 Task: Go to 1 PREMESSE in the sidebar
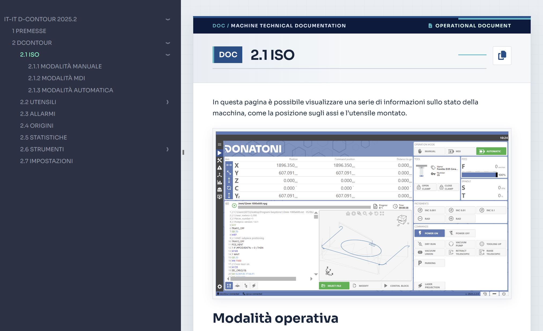(x=29, y=31)
